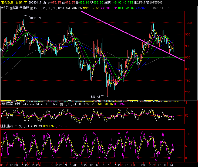The height and width of the screenshot is (167, 198).
Task: Click the magenta RSI3:52.18 value
Action: [x=122, y=104]
